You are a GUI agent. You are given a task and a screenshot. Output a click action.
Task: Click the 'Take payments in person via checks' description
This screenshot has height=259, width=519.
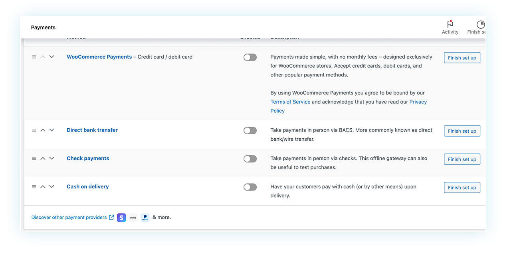(349, 163)
